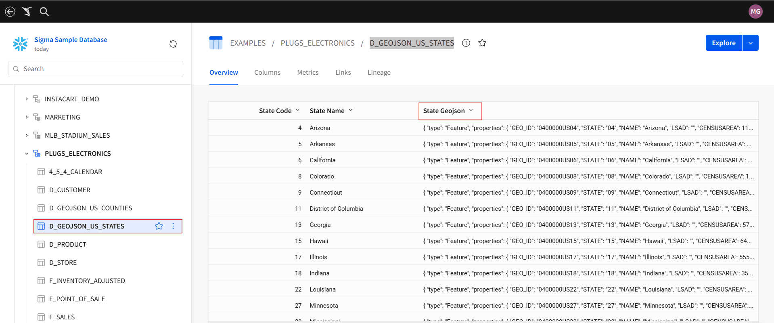Open the State Name column menu
This screenshot has height=323, width=774.
point(351,110)
